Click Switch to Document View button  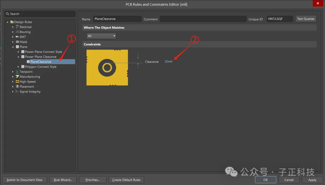coord(25,180)
